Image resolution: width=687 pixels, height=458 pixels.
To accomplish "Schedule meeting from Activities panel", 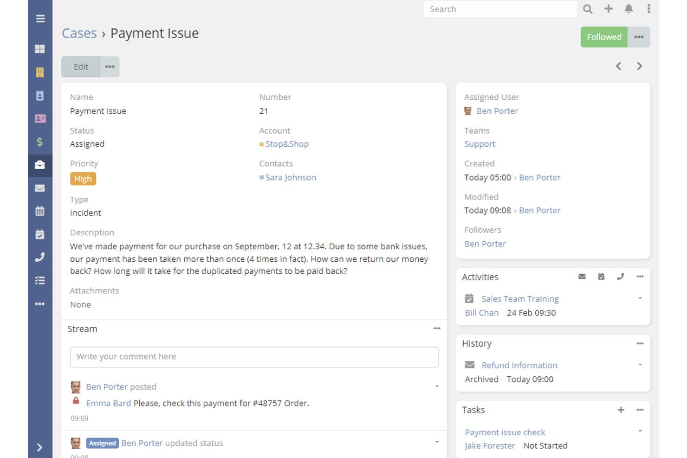I will tap(601, 277).
